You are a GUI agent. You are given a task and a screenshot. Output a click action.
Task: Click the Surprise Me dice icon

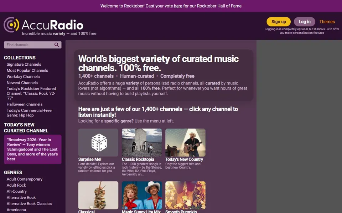[98, 143]
